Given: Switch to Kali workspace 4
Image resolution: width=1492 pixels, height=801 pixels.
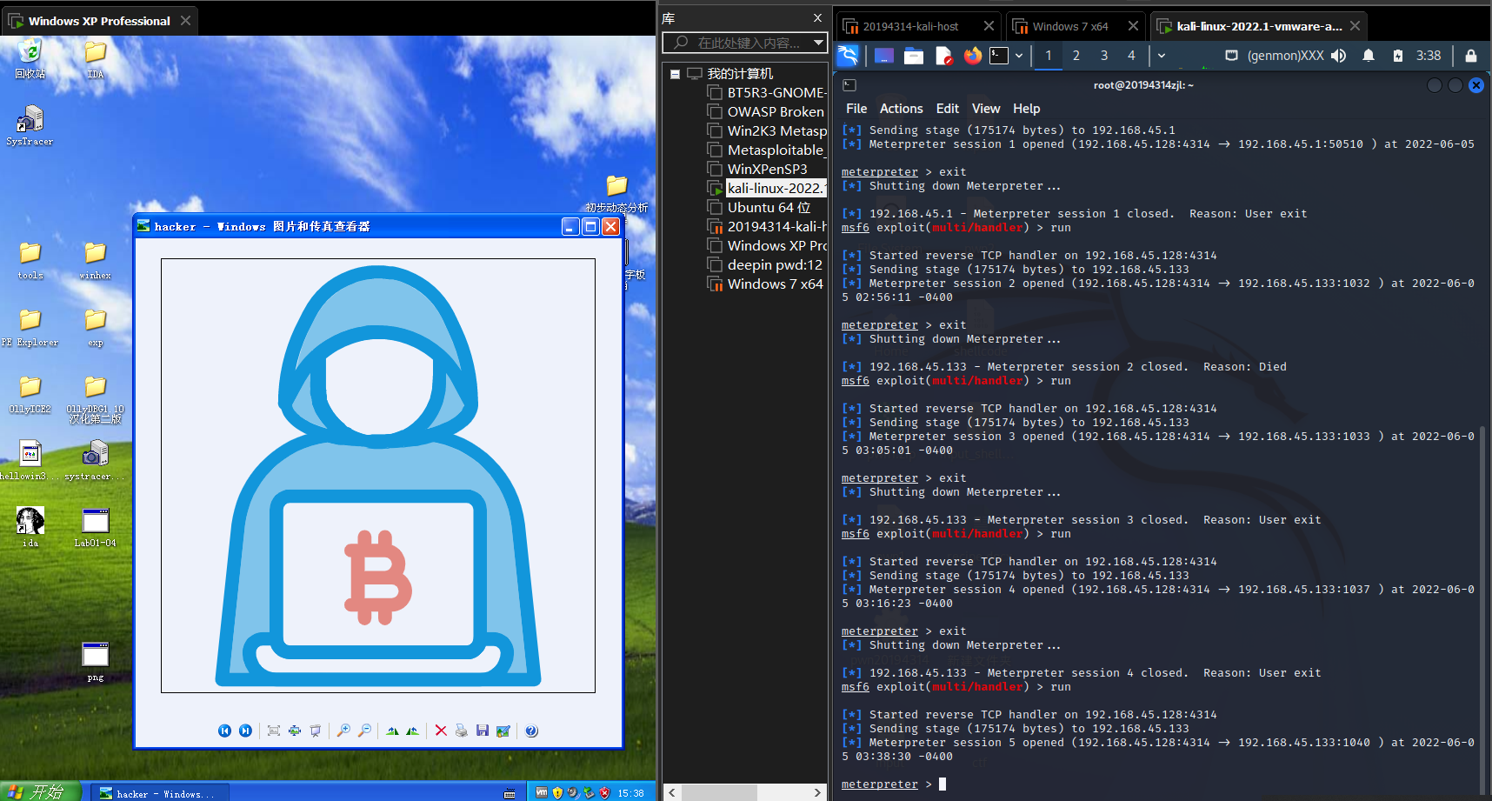Looking at the screenshot, I should coord(1131,56).
